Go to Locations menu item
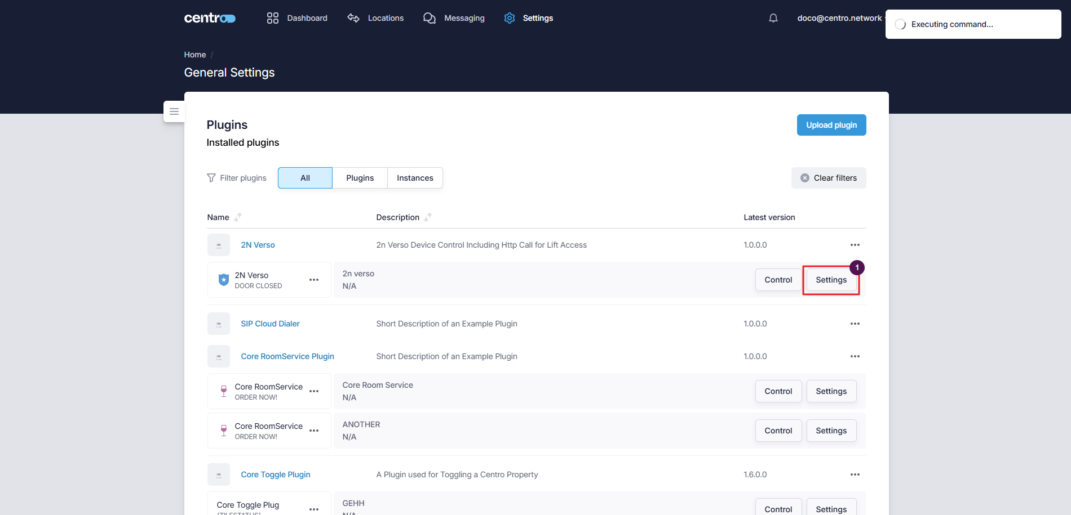Image resolution: width=1071 pixels, height=515 pixels. pyautogui.click(x=386, y=18)
